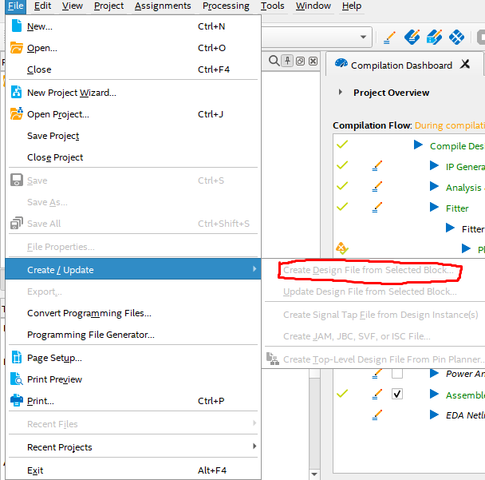Run IP Generation play arrow
Screen dimensions: 485x480
pyautogui.click(x=434, y=165)
